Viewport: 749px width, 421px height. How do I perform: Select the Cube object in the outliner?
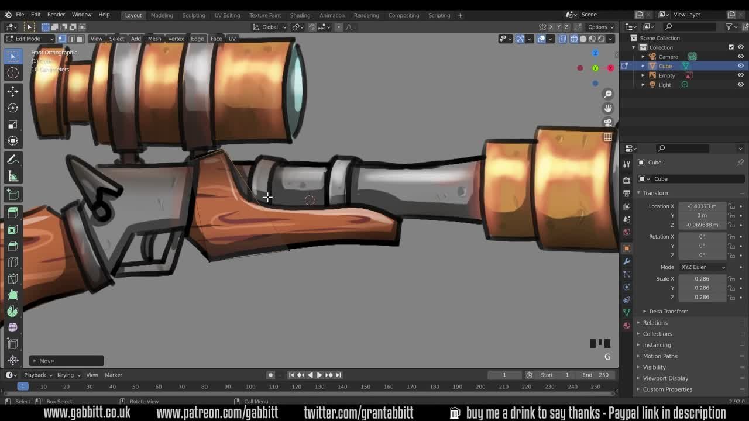tap(665, 65)
